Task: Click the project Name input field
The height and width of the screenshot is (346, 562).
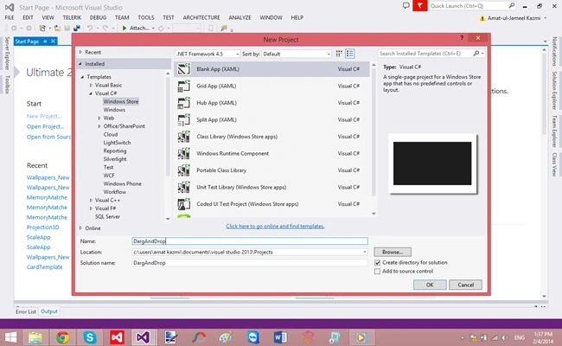Action: point(250,241)
